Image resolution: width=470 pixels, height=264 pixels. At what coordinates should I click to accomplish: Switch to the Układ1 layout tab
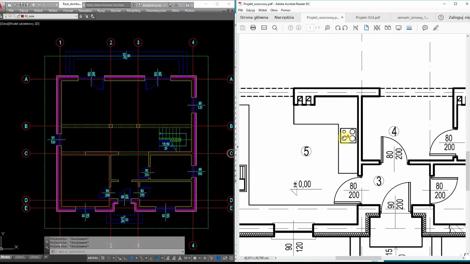click(x=20, y=257)
